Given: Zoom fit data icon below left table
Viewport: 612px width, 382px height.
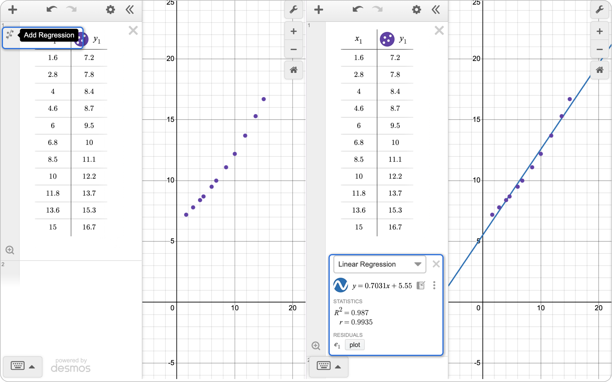Looking at the screenshot, I should pyautogui.click(x=10, y=250).
